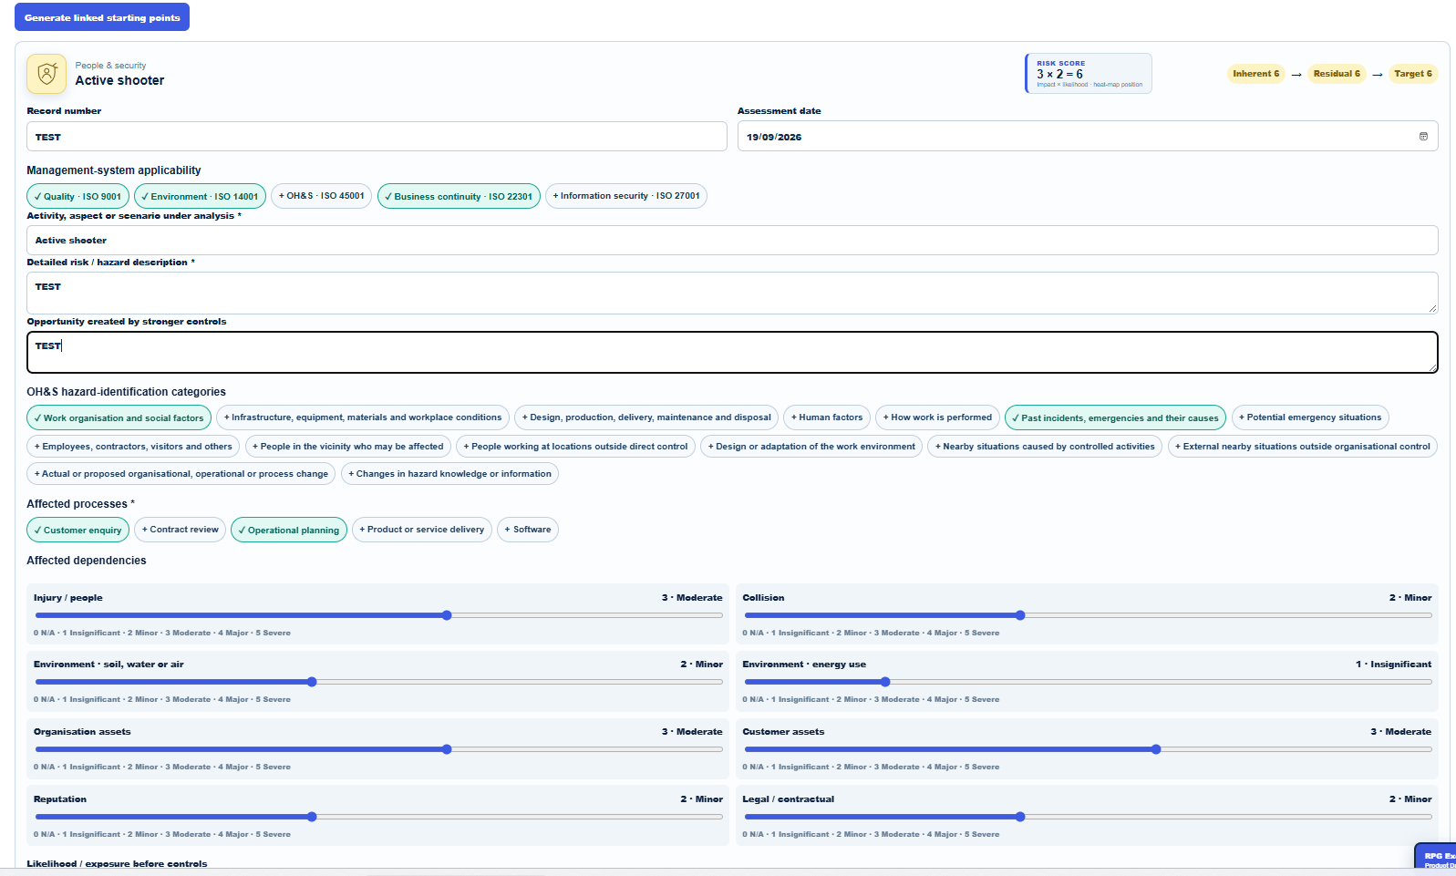Select External nearby situations outside organisational control
This screenshot has height=876, width=1456.
[1303, 447]
